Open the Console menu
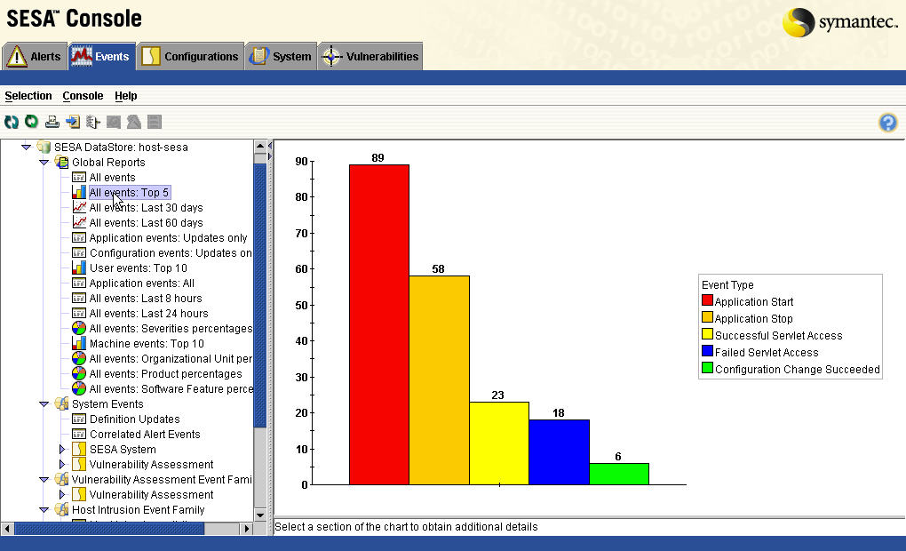Image resolution: width=906 pixels, height=551 pixels. pyautogui.click(x=83, y=96)
